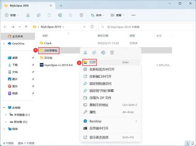The image size is (196, 146).
Task: Sort by the 名称 column header
Action: pyautogui.click(x=45, y=36)
